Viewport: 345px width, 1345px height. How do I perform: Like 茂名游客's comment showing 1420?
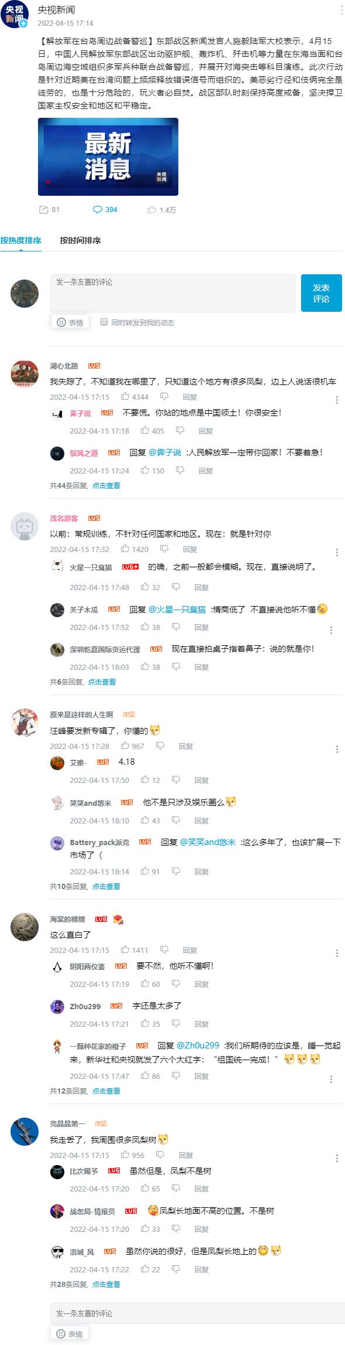point(134,549)
